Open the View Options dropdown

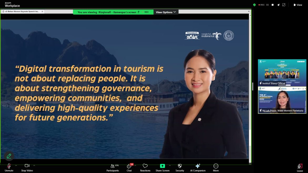(166, 12)
